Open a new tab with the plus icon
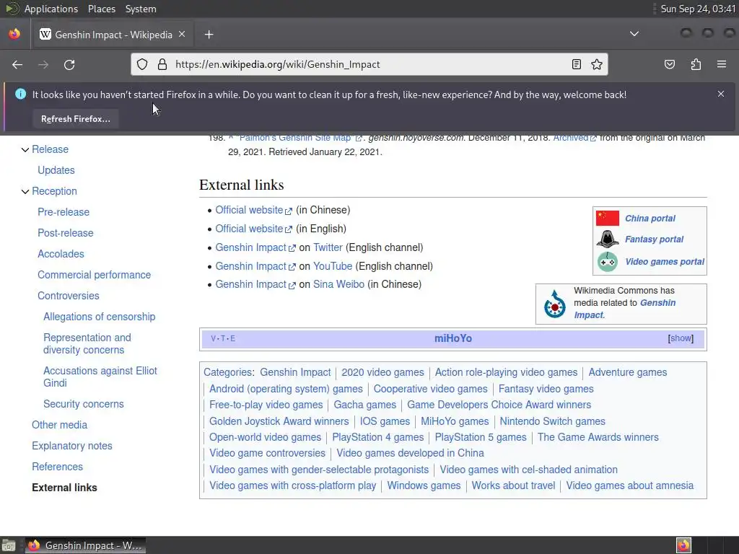 (x=209, y=35)
